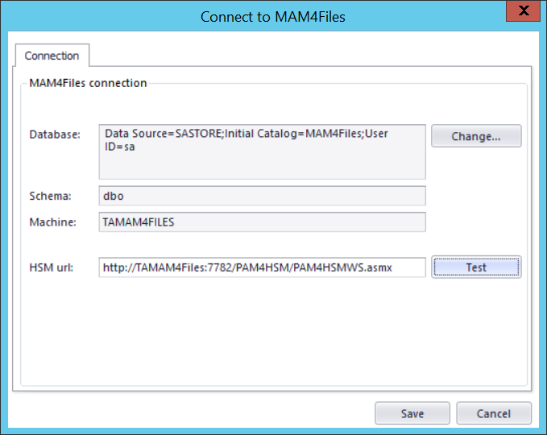
Task: Click the Connect to MAM4Files title bar
Action: [272, 16]
